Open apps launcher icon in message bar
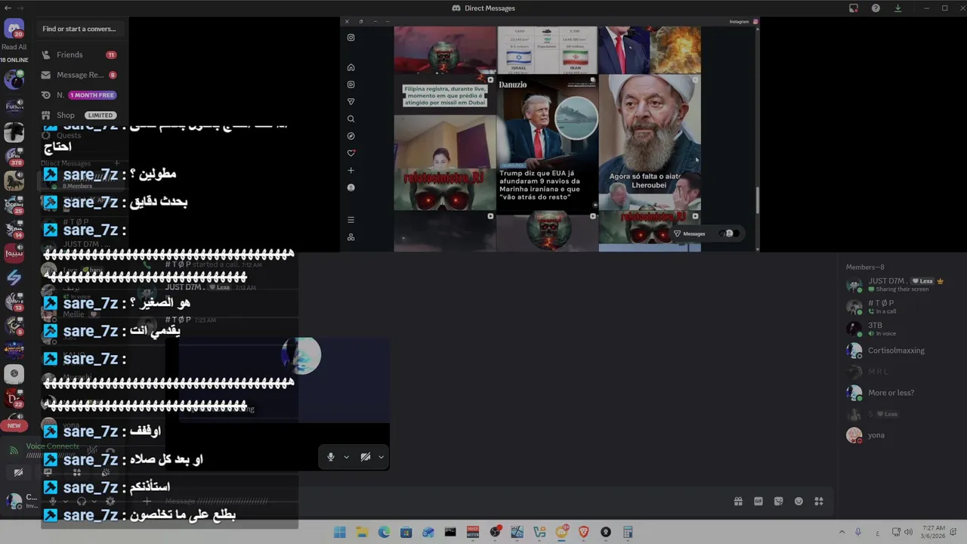 819,501
